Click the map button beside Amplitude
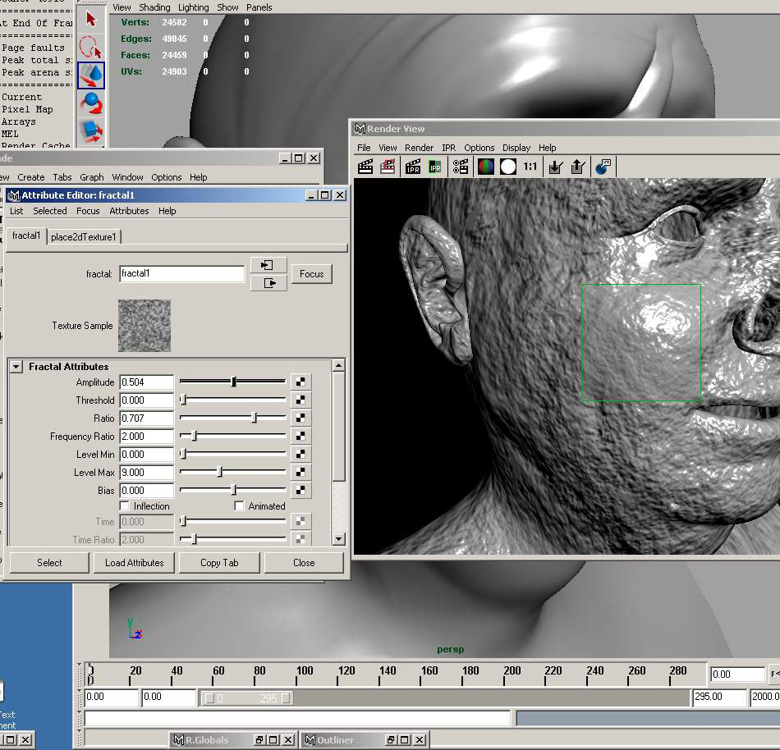This screenshot has width=780, height=750. (301, 382)
